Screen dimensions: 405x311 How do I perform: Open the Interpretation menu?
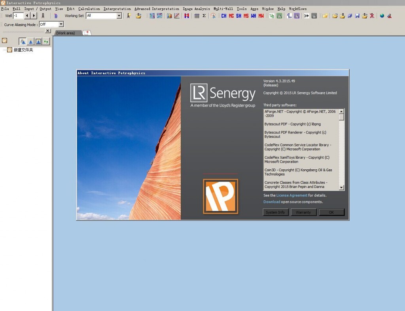[x=117, y=9]
